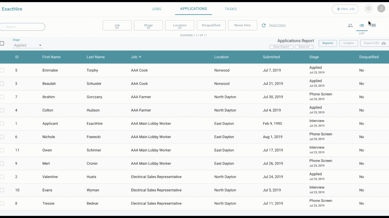389x218 pixels.
Task: Check the box for Ibrahim Gorczany
Action: (x=2, y=97)
